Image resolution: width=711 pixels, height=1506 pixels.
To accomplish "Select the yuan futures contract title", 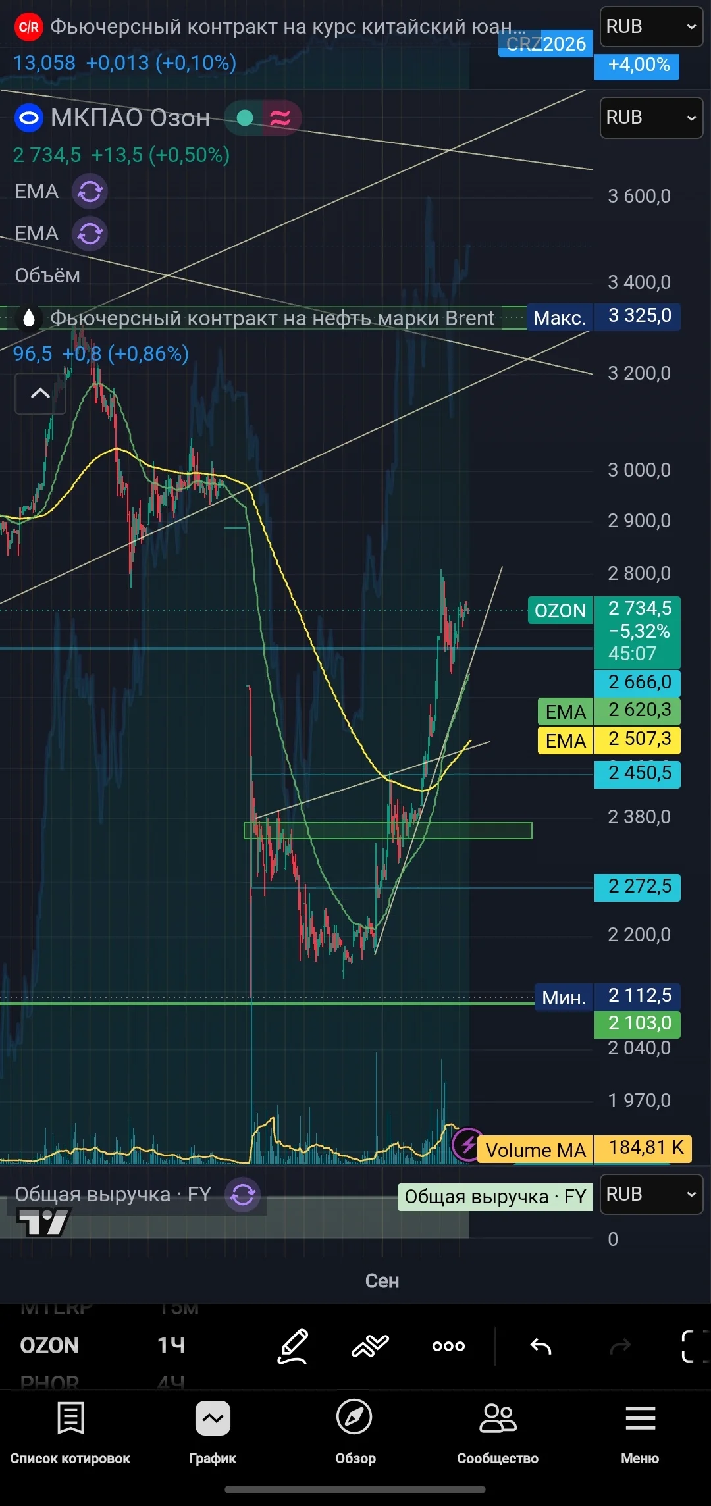I will pyautogui.click(x=288, y=27).
